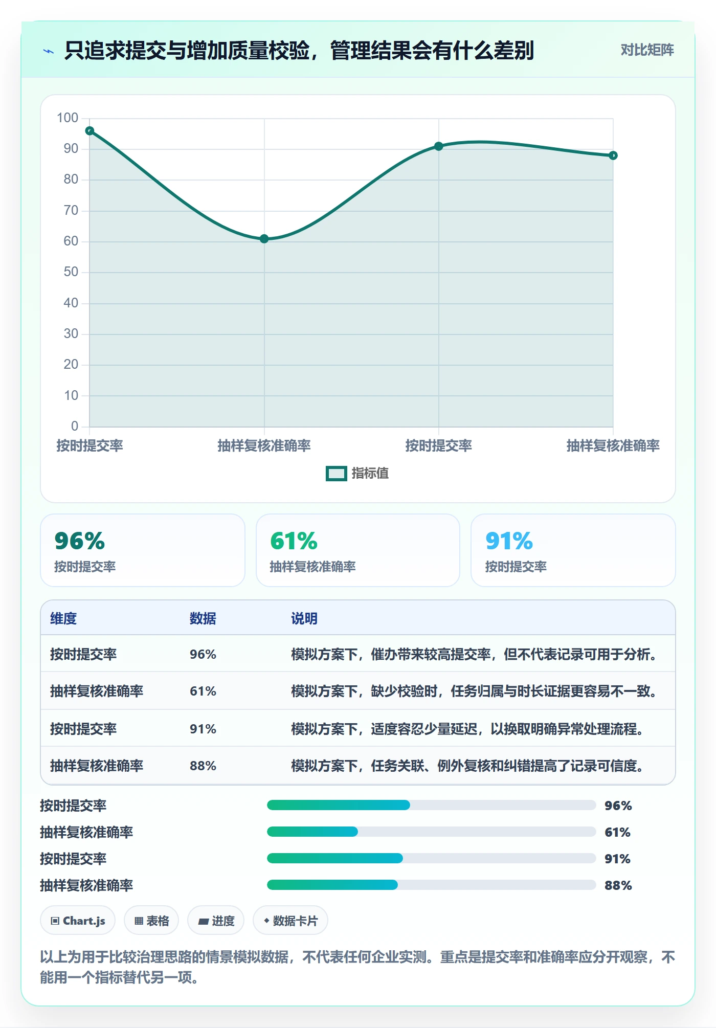
Task: Toggle the 指标值 legend swatch
Action: pos(337,474)
